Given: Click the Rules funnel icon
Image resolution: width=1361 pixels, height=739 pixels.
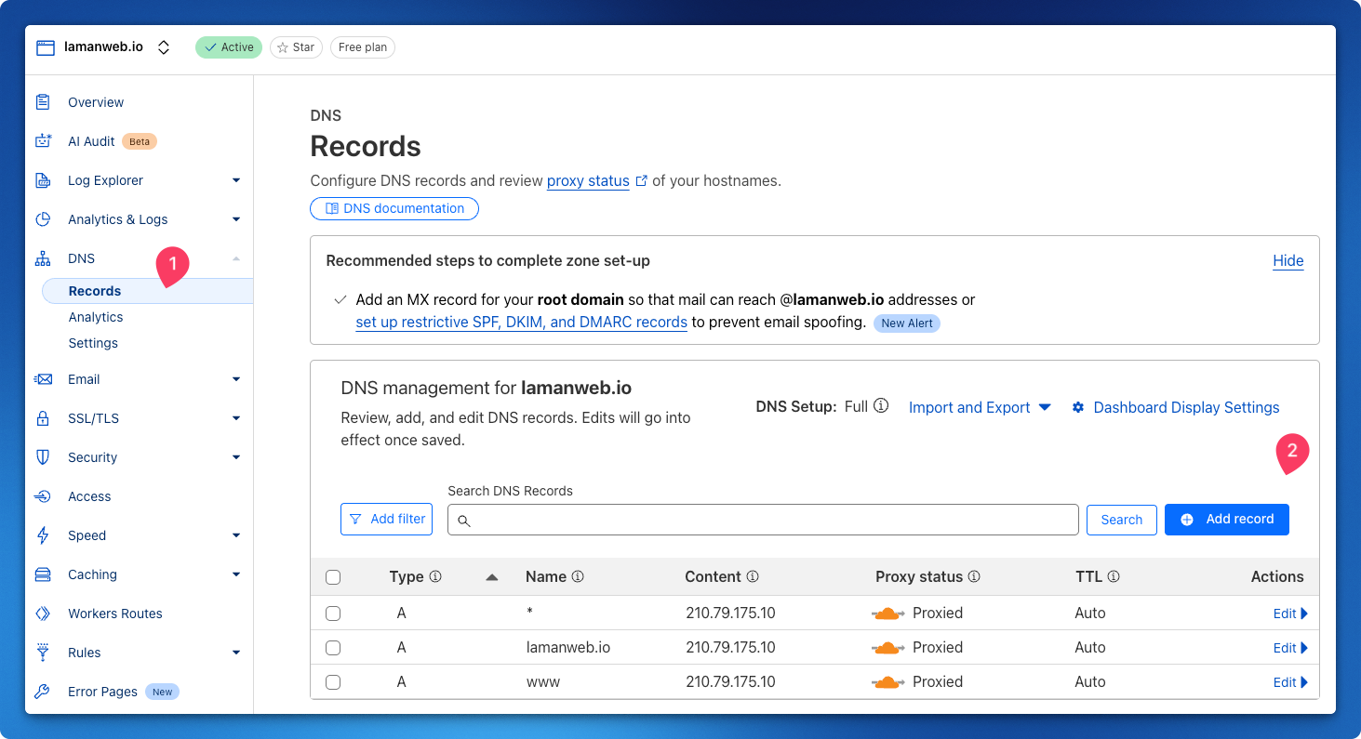Looking at the screenshot, I should (x=43, y=653).
